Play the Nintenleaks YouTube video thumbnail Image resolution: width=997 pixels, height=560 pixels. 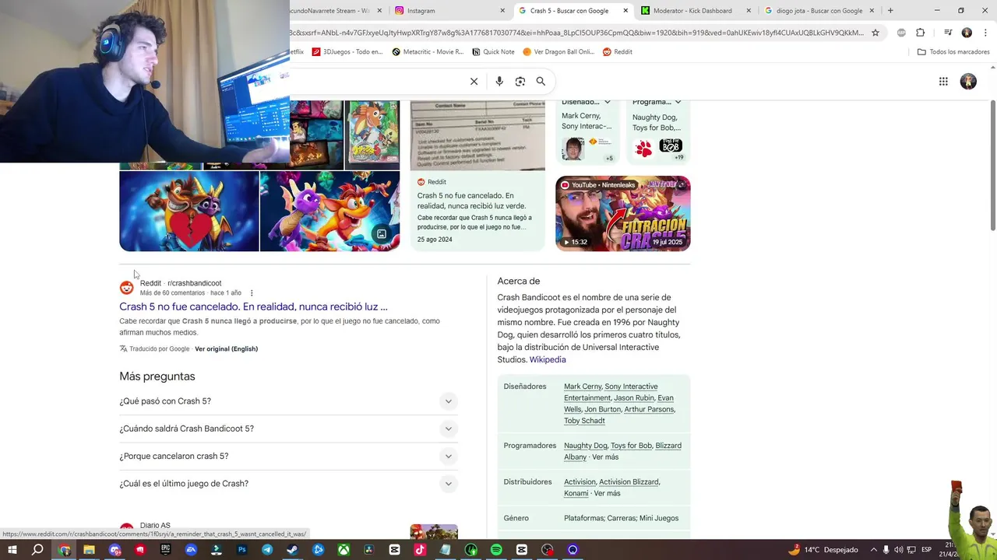coord(623,213)
